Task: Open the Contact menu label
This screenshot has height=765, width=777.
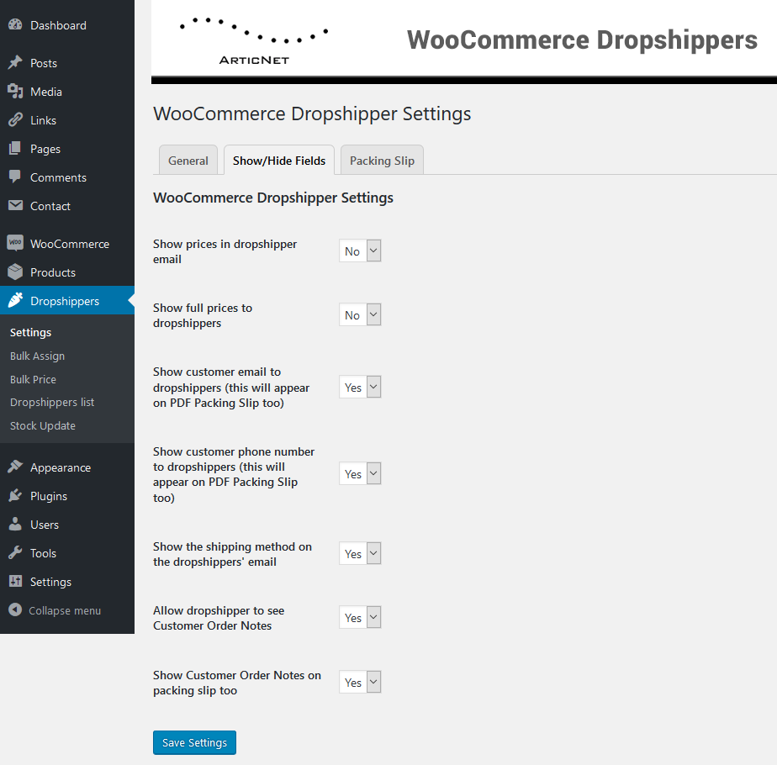Action: 50,206
